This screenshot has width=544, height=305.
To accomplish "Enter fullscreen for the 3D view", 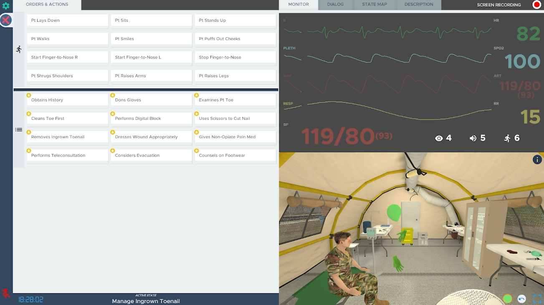I will point(537,298).
